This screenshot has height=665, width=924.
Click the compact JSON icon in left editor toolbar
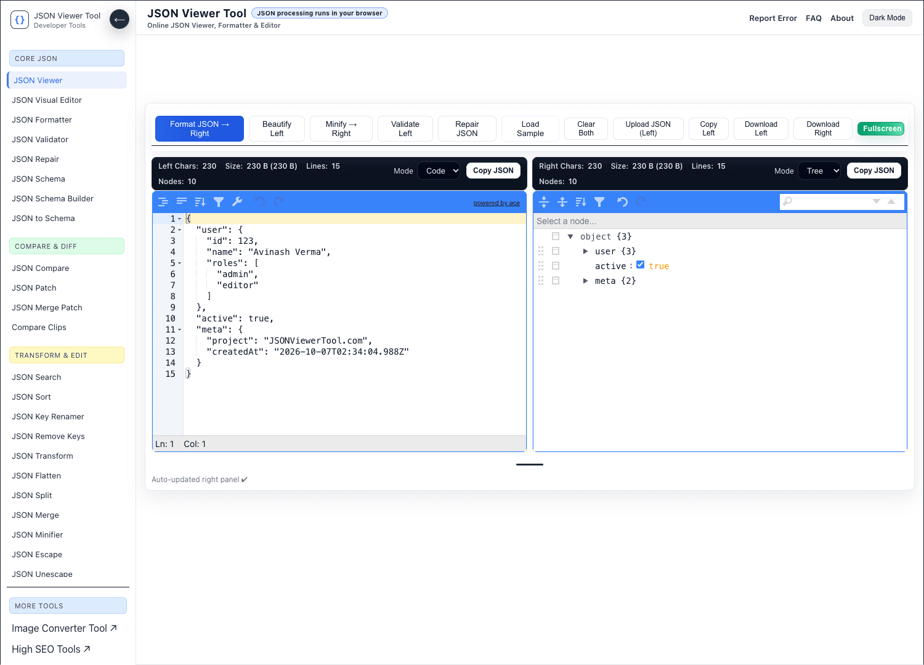pos(182,201)
